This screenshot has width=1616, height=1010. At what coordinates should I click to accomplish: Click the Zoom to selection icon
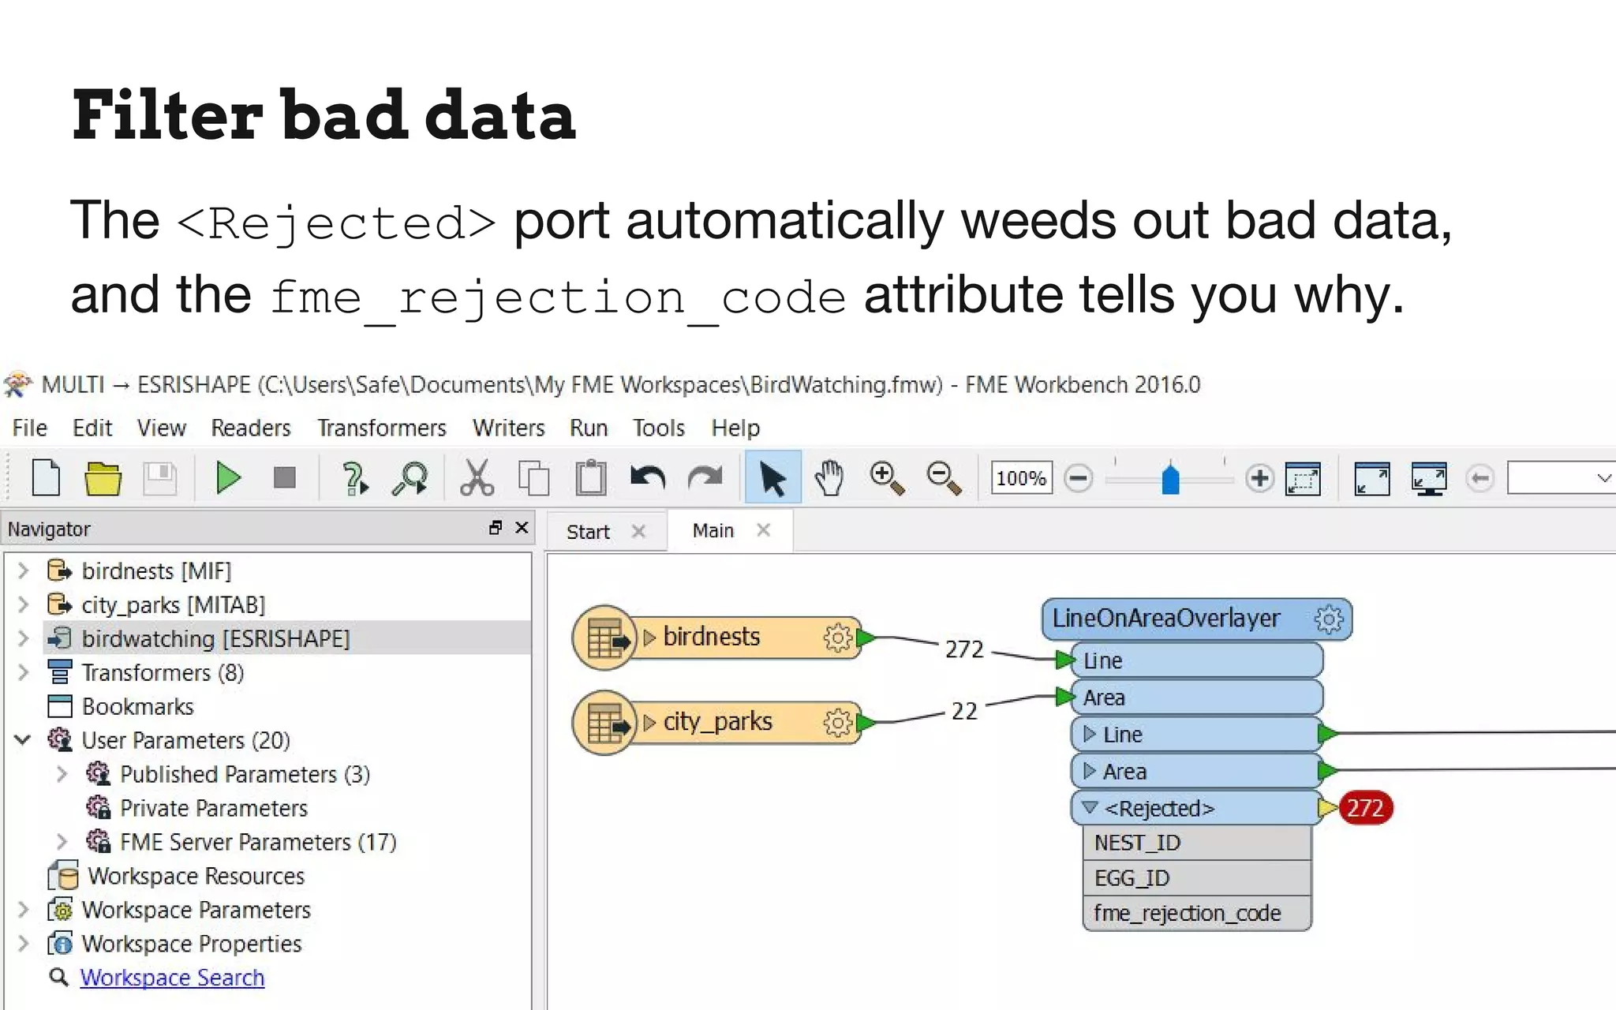pos(1303,478)
